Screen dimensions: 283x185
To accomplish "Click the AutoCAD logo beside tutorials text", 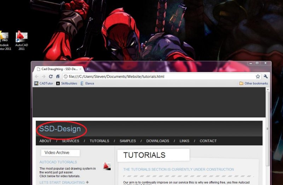I will pyautogui.click(x=107, y=166).
